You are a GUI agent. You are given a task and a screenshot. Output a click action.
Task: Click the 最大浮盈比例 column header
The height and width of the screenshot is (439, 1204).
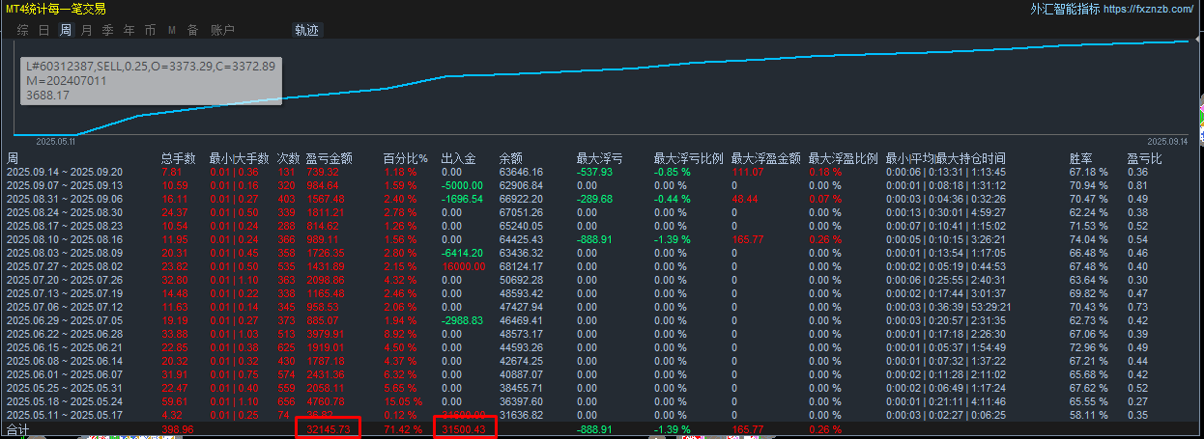click(x=843, y=158)
